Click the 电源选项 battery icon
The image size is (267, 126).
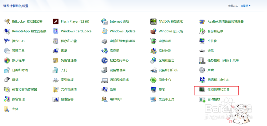click(153, 41)
